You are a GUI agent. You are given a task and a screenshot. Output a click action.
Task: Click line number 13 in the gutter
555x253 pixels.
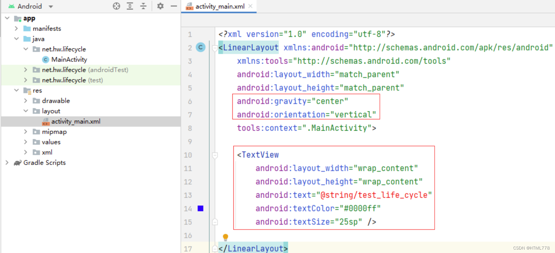pyautogui.click(x=188, y=195)
